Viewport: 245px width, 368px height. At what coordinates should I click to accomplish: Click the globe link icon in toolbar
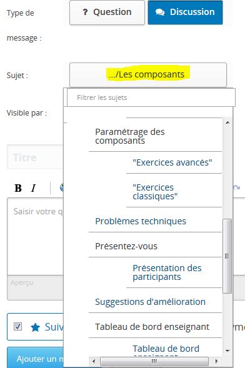(62, 188)
